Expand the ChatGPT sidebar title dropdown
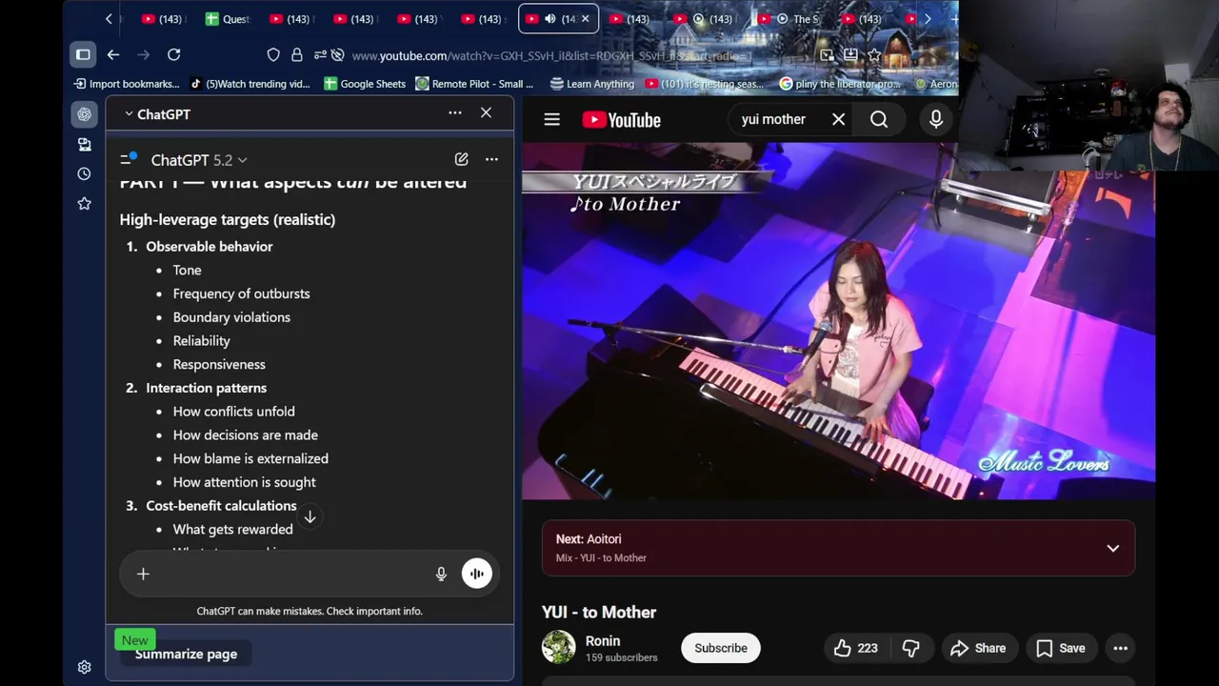 click(x=158, y=114)
